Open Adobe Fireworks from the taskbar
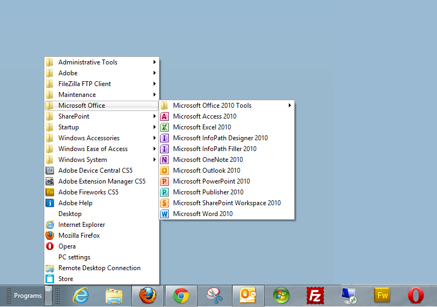Image resolution: width=437 pixels, height=307 pixels. (382, 296)
